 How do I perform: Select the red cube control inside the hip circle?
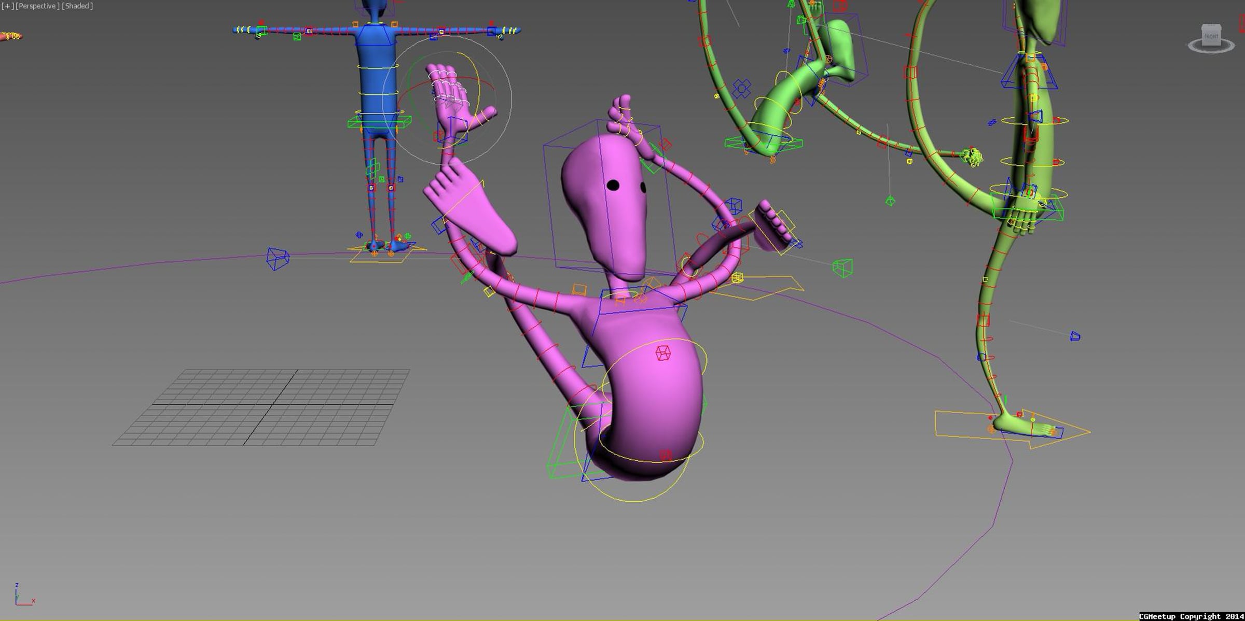coord(661,352)
